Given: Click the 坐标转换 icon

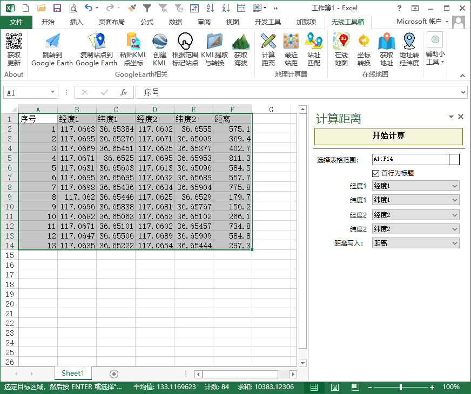Looking at the screenshot, I should 364,41.
